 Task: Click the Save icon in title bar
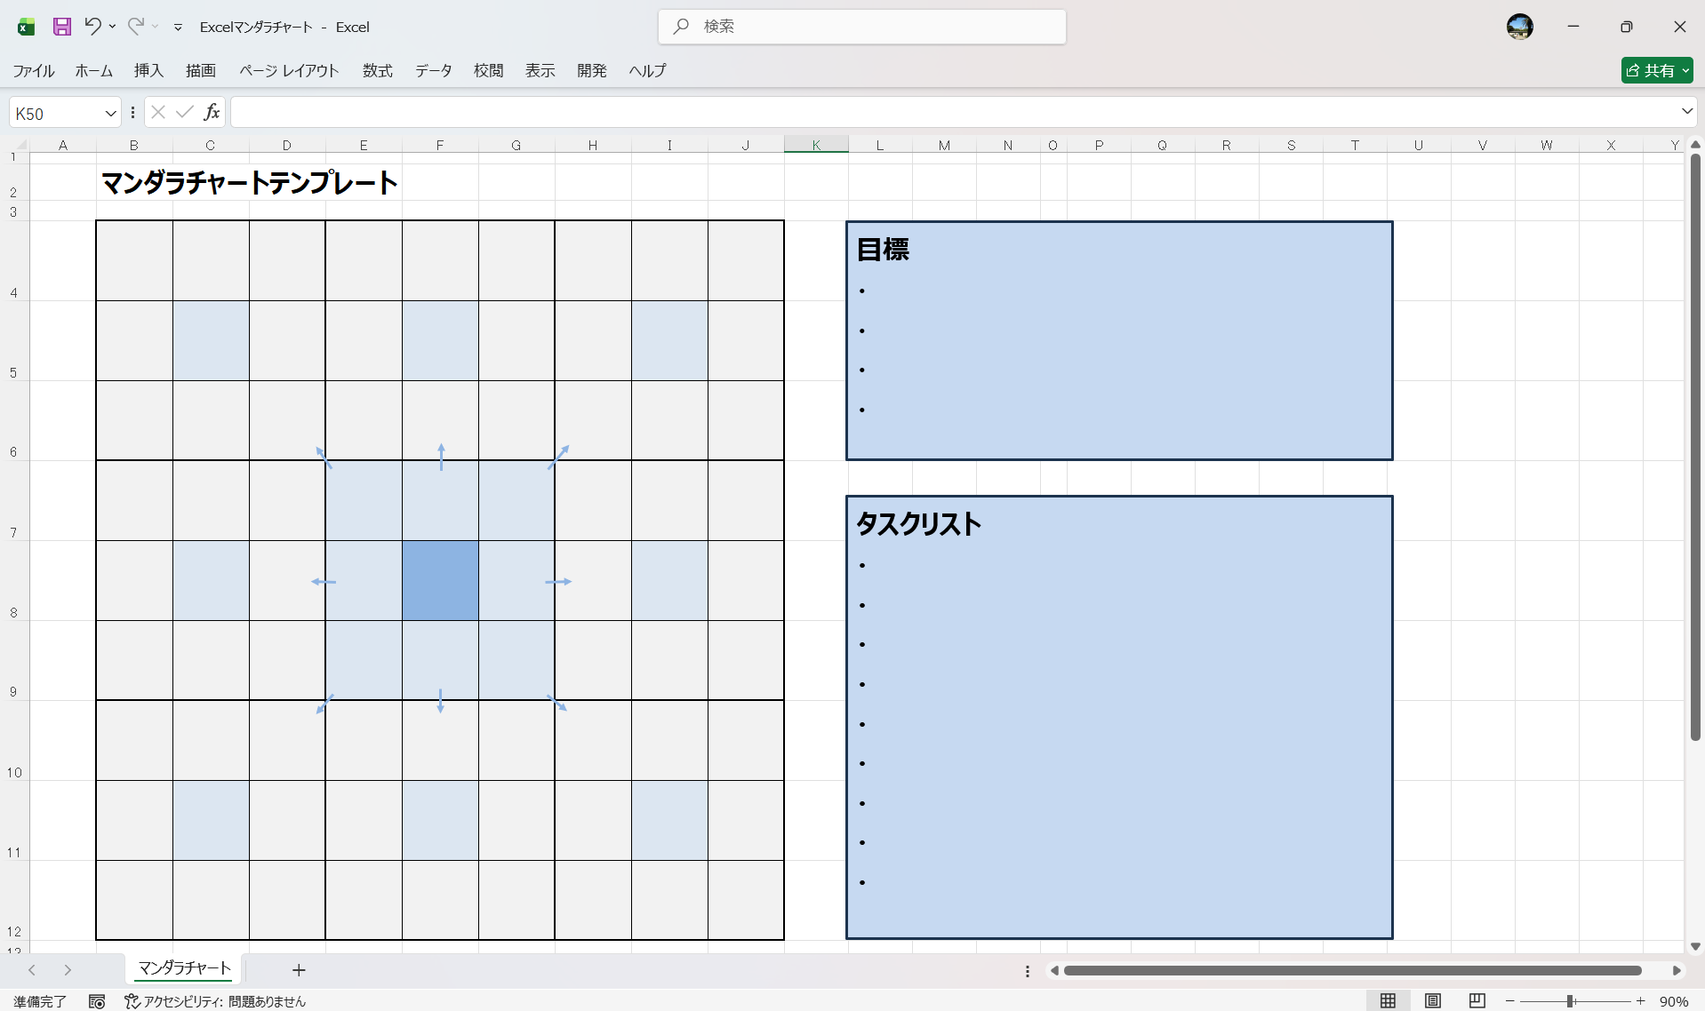click(x=61, y=27)
